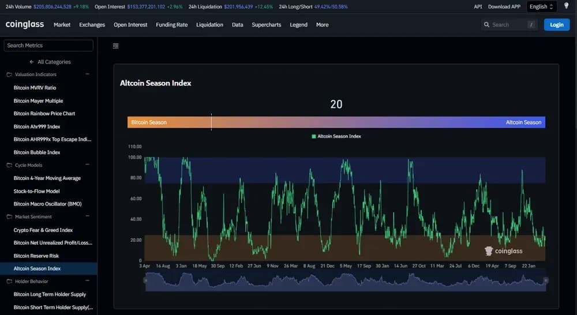Collapse the Market Sentiment section
This screenshot has height=315, width=577.
tap(87, 216)
